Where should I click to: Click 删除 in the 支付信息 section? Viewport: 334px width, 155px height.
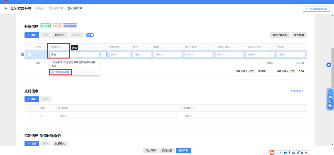(x=45, y=99)
